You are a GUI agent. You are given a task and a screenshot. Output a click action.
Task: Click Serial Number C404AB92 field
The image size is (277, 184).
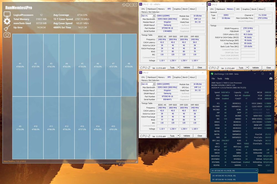(167, 31)
